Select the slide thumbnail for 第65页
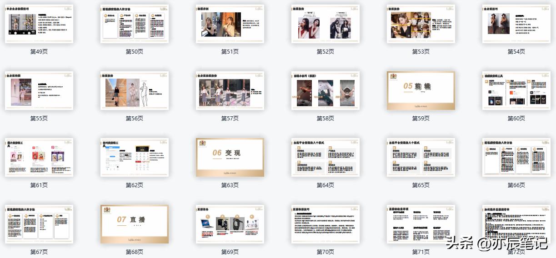Screen dimensions: 556x258 (x=421, y=158)
